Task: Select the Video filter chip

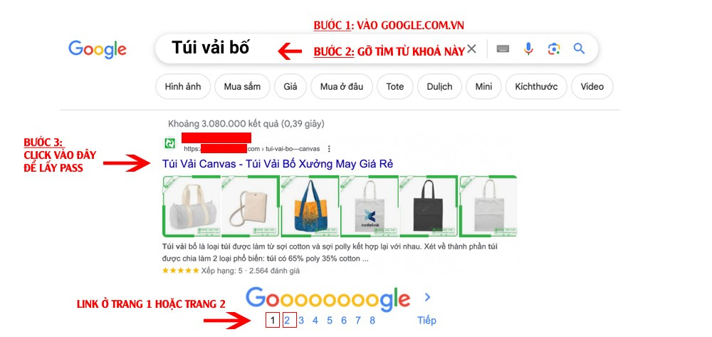Action: [592, 86]
